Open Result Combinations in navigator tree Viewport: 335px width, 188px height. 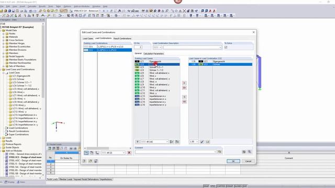(x=19, y=131)
